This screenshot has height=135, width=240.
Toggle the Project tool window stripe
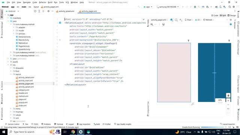pyautogui.click(x=1, y=14)
